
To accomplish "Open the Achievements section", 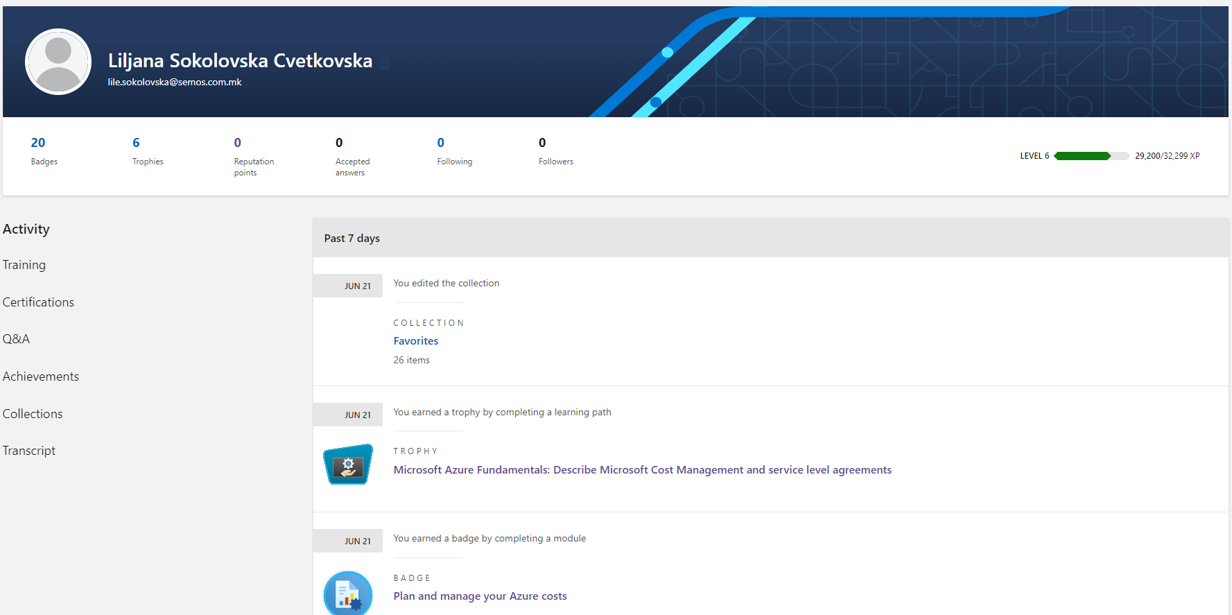I will [x=41, y=376].
